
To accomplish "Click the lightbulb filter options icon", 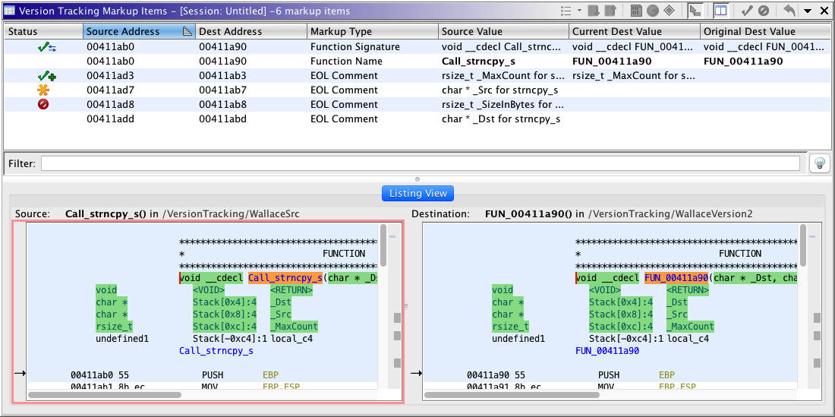I will [820, 163].
